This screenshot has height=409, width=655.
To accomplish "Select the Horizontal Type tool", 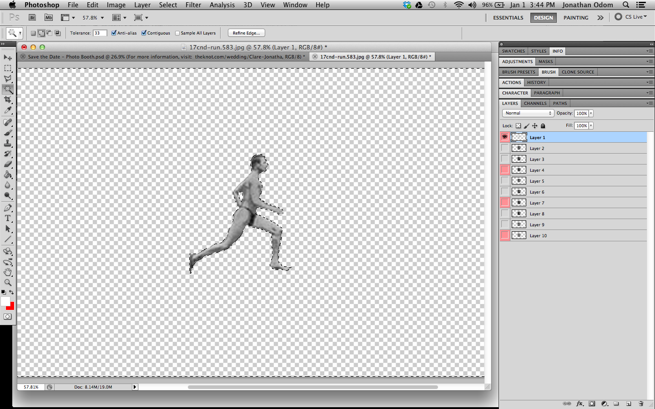I will [x=7, y=218].
